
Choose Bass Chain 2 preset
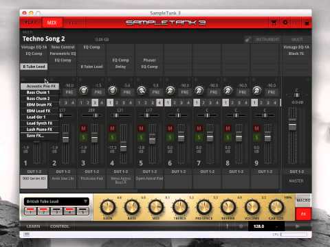pyautogui.click(x=40, y=99)
